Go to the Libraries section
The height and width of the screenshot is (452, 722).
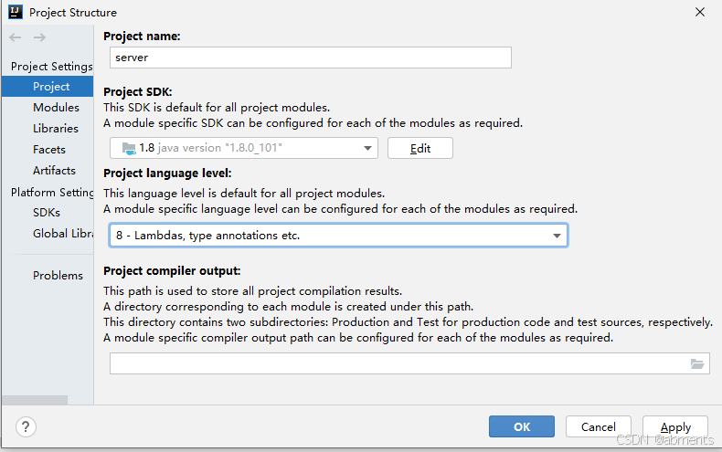coord(56,129)
